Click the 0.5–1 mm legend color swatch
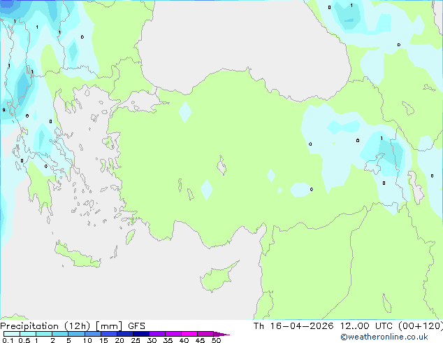Screen dimensions: 443x343 [28, 334]
